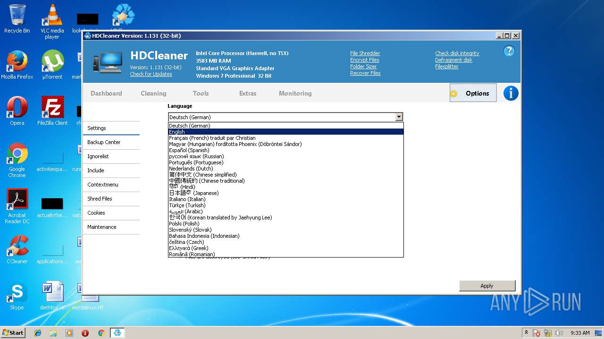Screen dimensions: 604x339
Task: Choose Deutsch (German) list entry
Action: [x=285, y=126]
